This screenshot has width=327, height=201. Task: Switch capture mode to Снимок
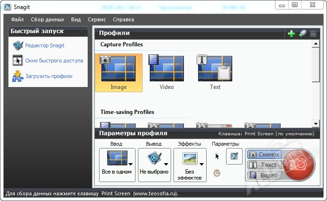(x=265, y=155)
